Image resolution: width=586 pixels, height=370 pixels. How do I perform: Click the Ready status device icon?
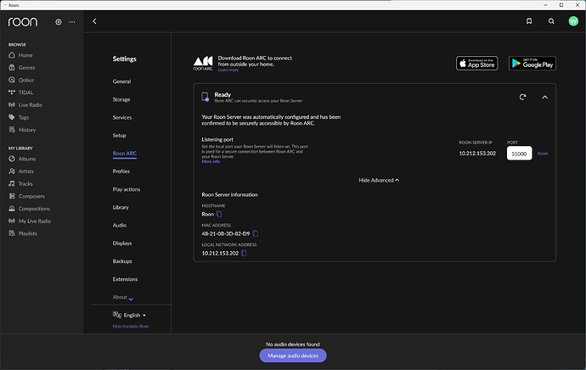[x=206, y=97]
